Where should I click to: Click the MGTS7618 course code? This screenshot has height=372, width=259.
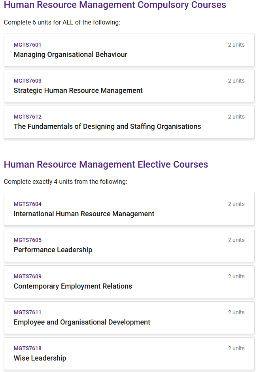[28, 348]
